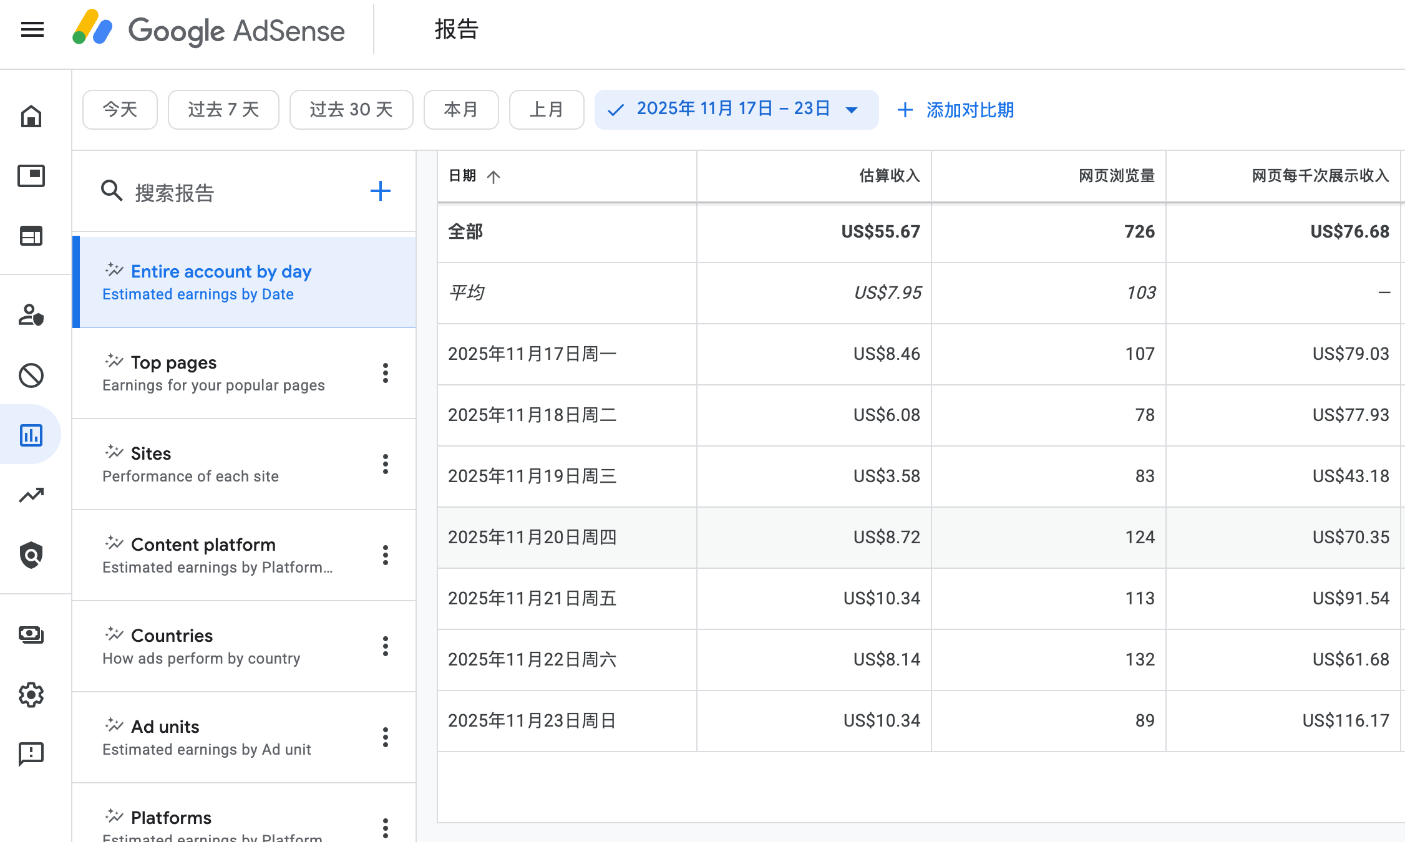Open the Policy center shield icon

tap(31, 555)
